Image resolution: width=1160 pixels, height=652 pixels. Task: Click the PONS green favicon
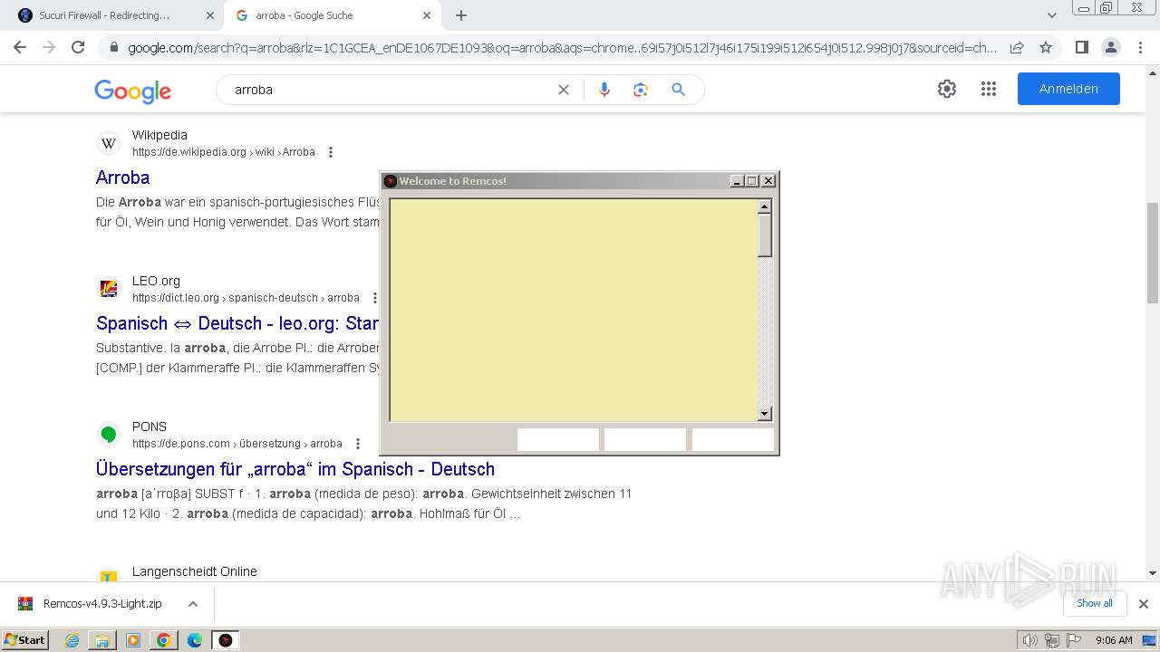pyautogui.click(x=109, y=435)
